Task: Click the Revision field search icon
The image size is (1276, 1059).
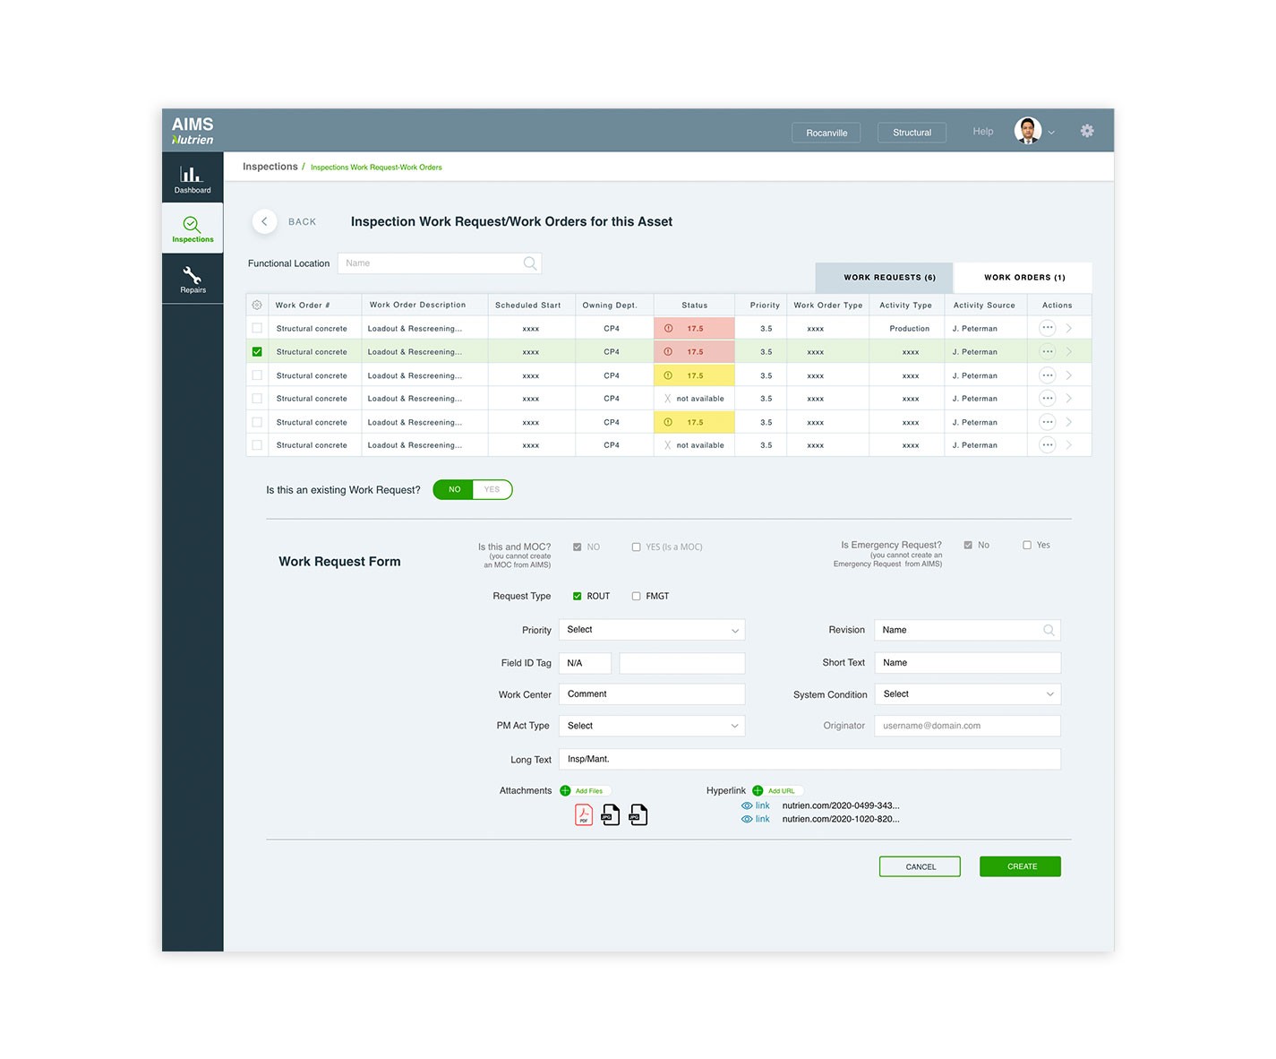Action: (1049, 630)
